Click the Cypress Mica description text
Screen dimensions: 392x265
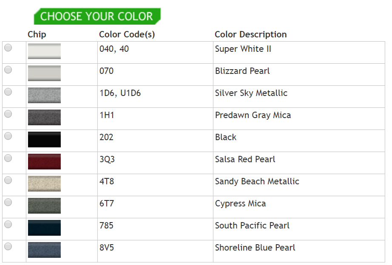click(240, 204)
